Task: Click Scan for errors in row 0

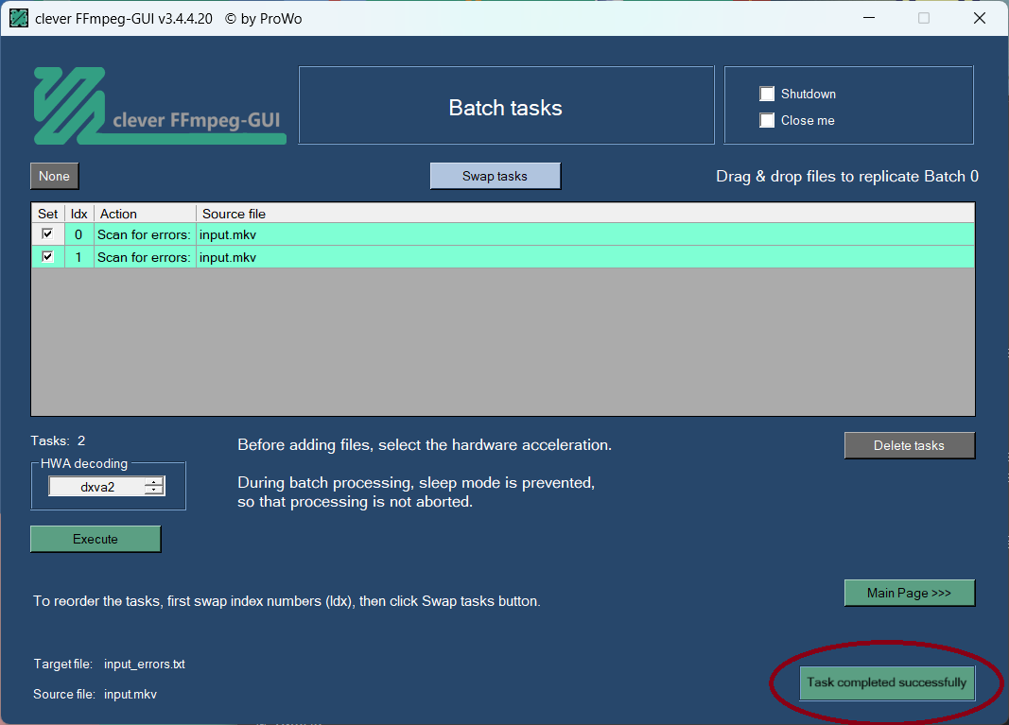Action: pos(144,234)
